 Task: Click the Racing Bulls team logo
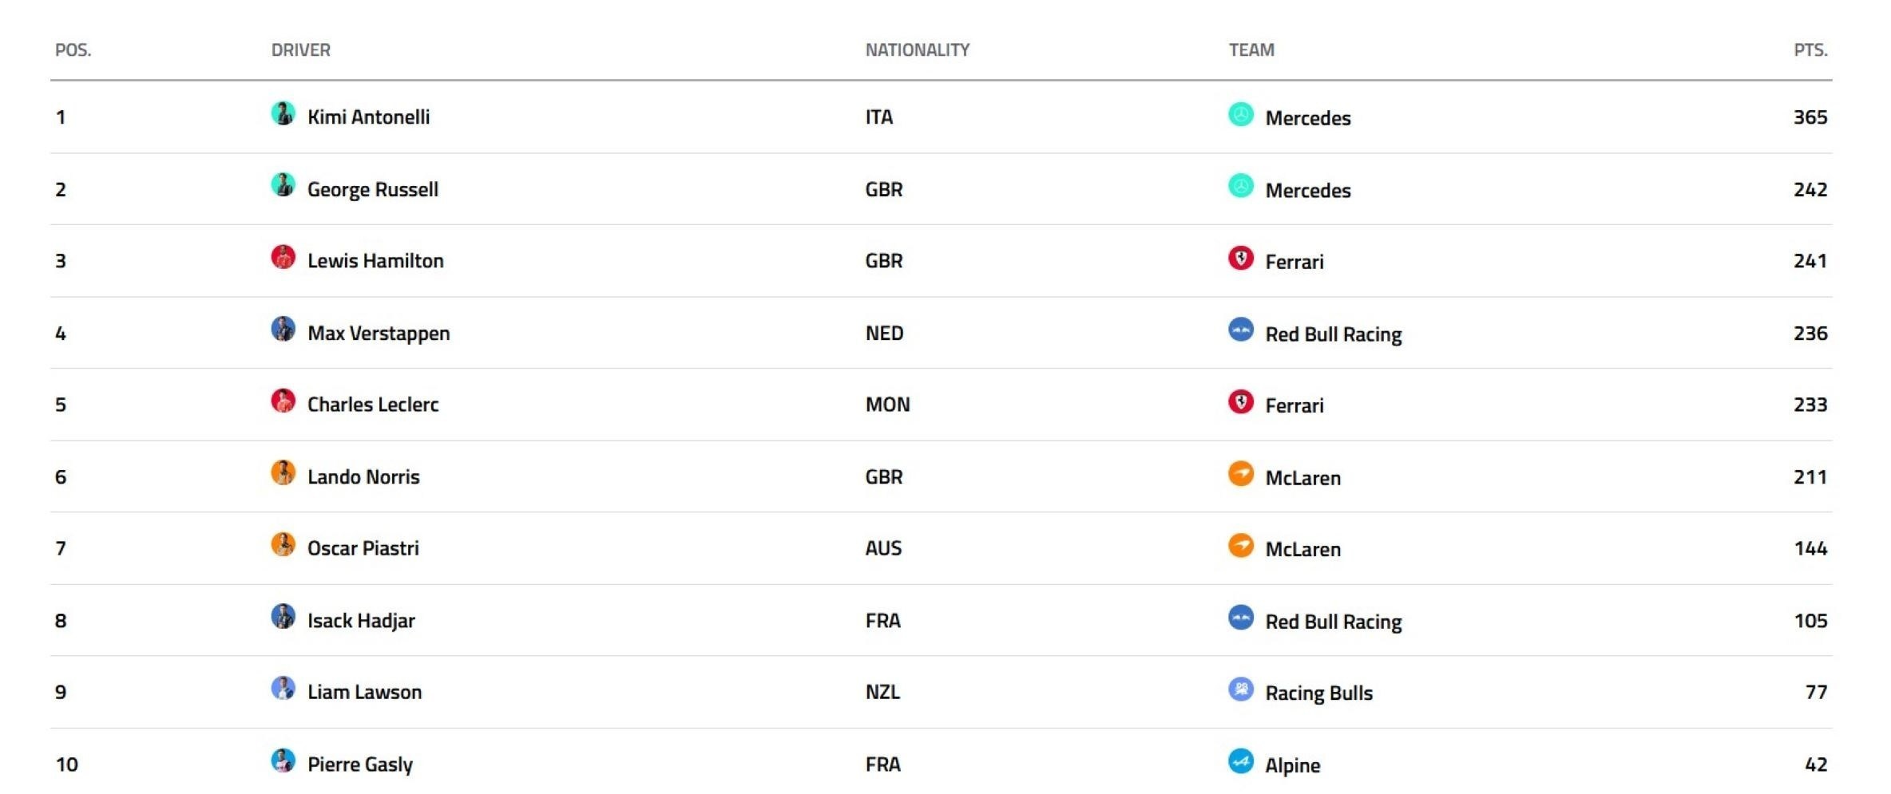pyautogui.click(x=1240, y=689)
